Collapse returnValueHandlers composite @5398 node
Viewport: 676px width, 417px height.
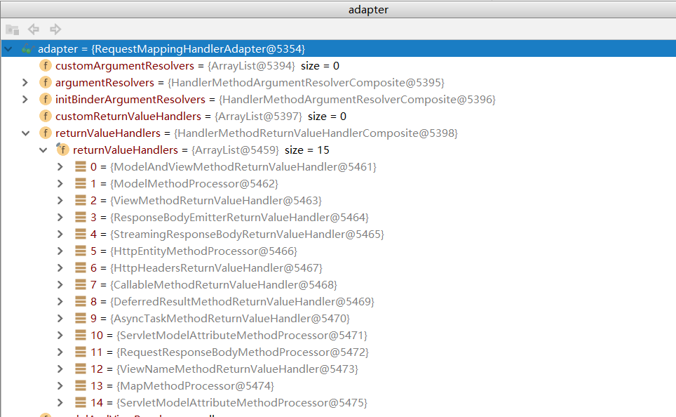pyautogui.click(x=26, y=133)
